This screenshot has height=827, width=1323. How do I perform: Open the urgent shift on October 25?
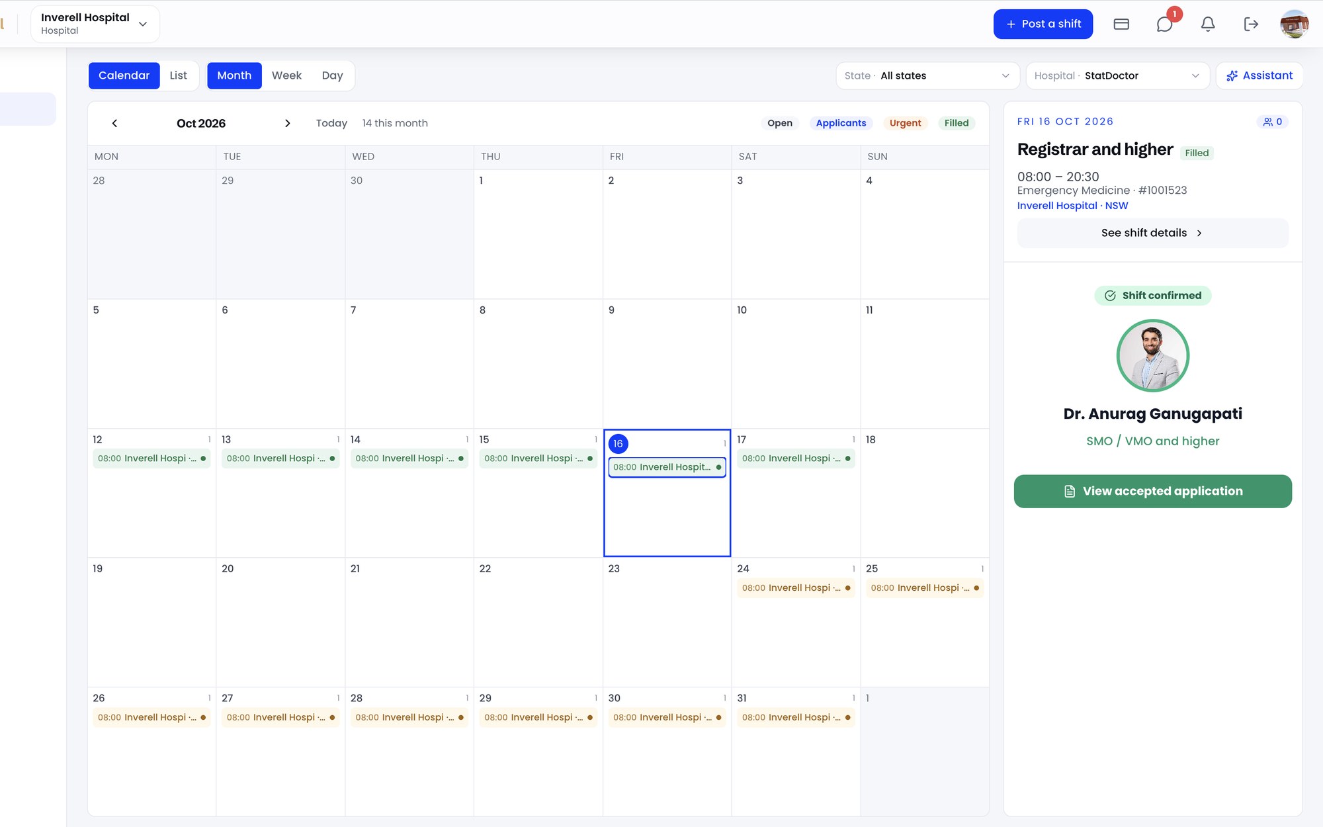click(925, 588)
